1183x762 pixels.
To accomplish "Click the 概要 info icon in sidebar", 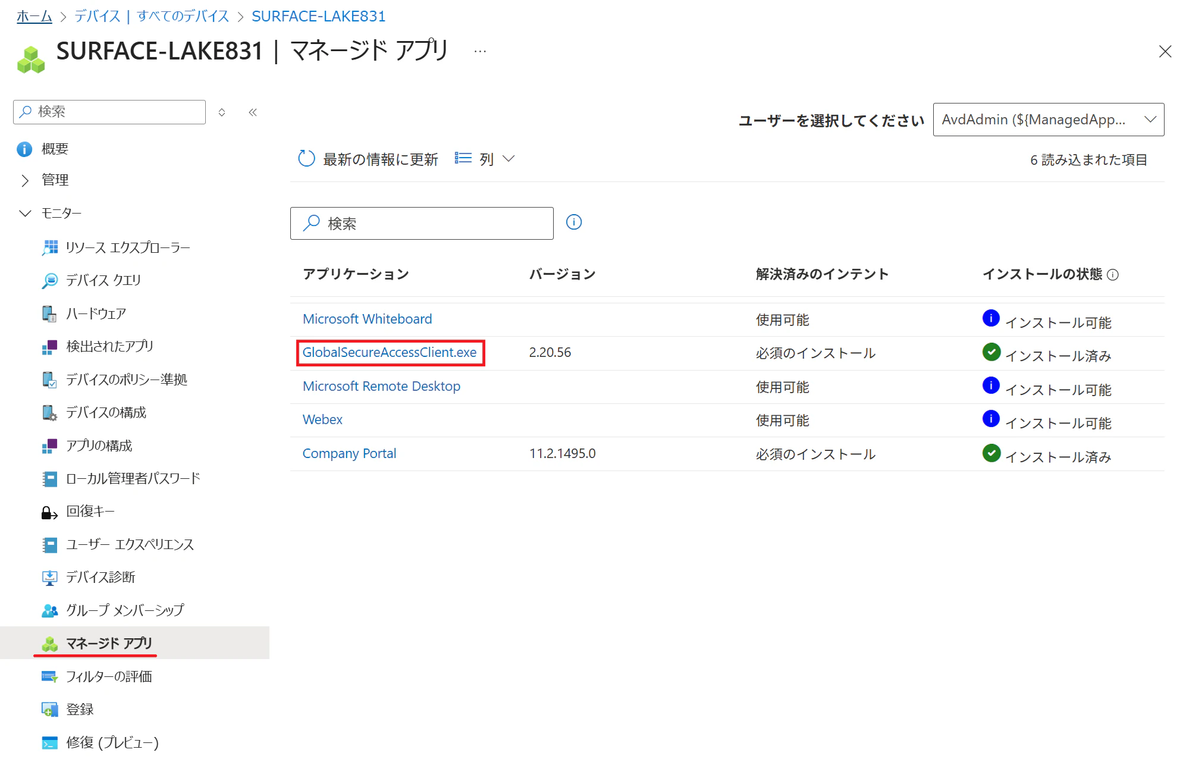I will pos(24,149).
